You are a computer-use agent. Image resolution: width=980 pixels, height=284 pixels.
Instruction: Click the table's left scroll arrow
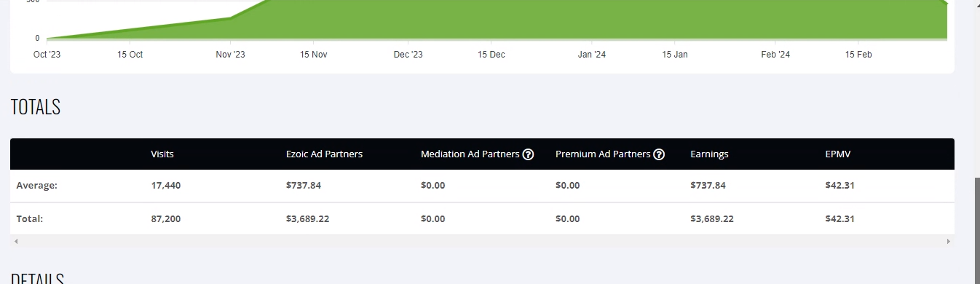(x=16, y=241)
